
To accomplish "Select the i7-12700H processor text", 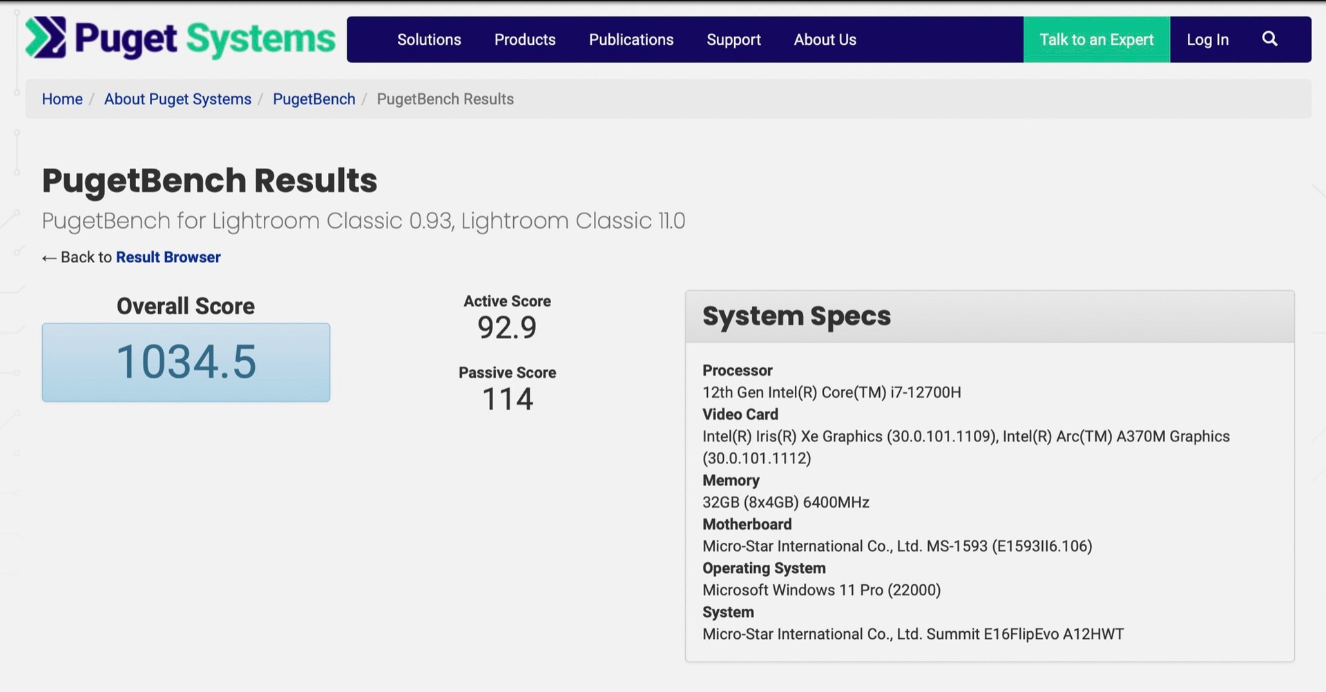I will 832,392.
